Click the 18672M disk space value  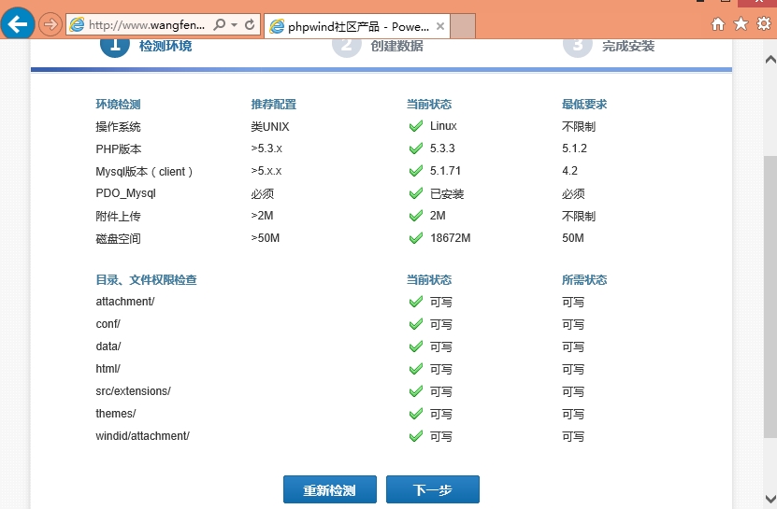coord(451,237)
